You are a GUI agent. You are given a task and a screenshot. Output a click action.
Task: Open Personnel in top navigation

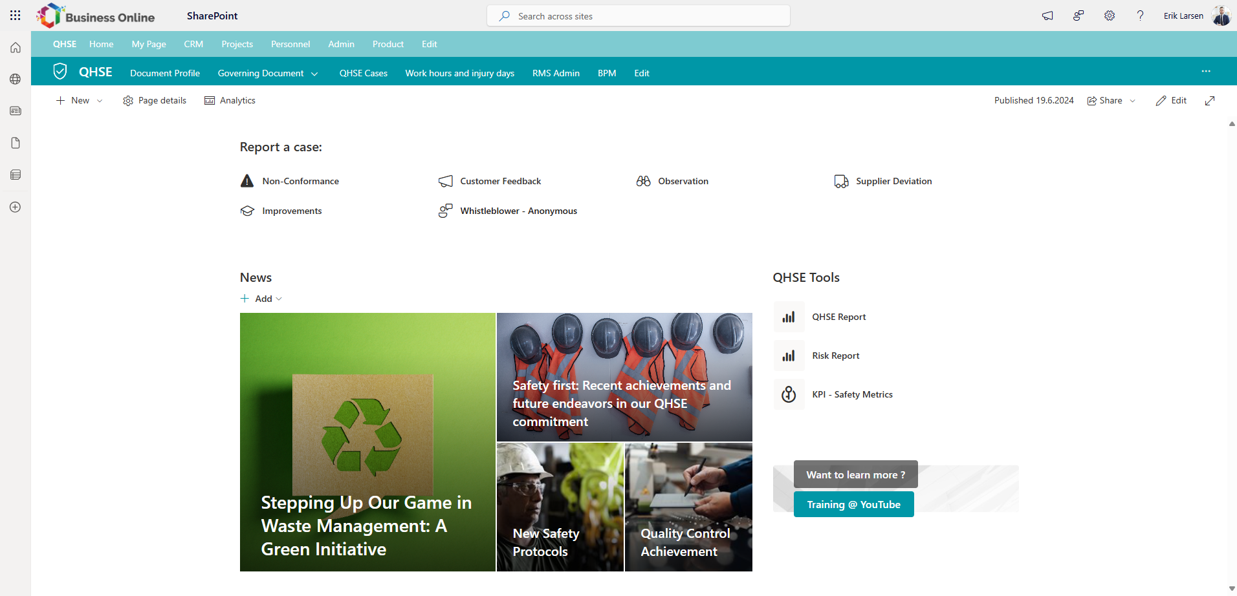[290, 44]
